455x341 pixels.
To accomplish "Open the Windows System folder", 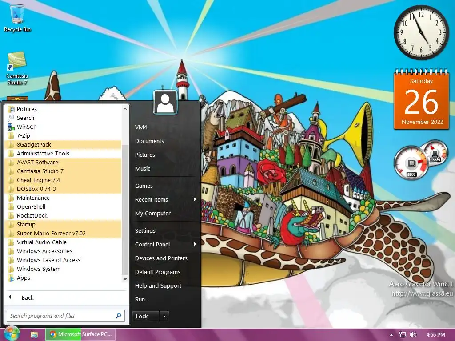I will click(63, 269).
